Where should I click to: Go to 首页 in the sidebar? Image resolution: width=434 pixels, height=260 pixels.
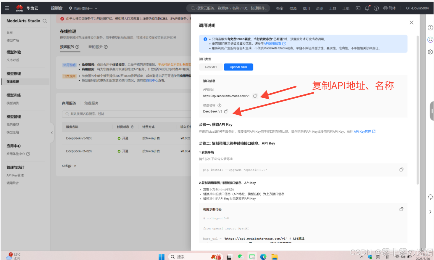[10, 33]
